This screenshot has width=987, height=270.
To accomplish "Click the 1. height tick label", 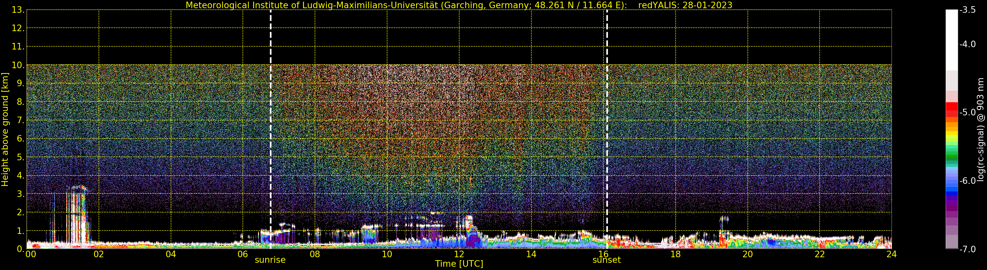I will tap(20, 231).
